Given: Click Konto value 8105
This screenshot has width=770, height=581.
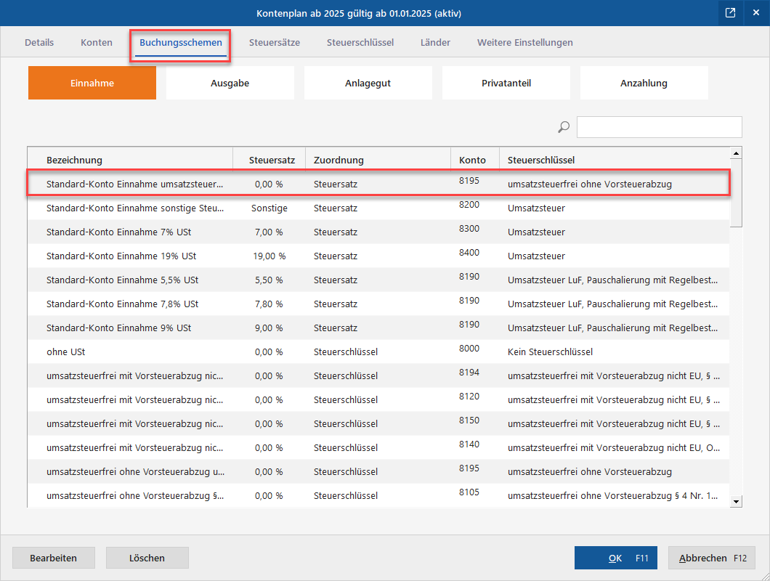Looking at the screenshot, I should (469, 492).
